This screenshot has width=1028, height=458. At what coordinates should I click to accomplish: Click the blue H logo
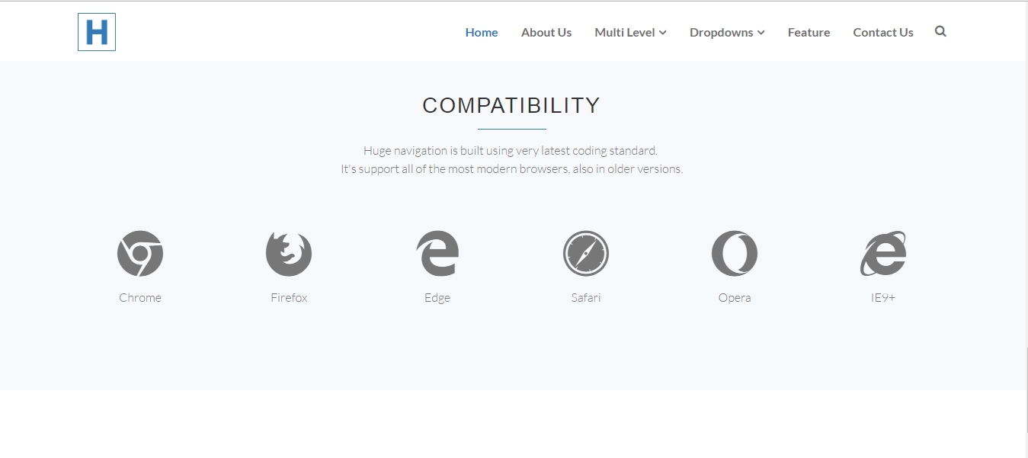click(97, 32)
